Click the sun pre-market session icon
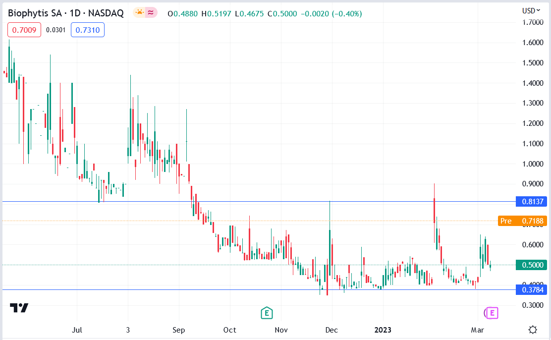 [x=140, y=13]
